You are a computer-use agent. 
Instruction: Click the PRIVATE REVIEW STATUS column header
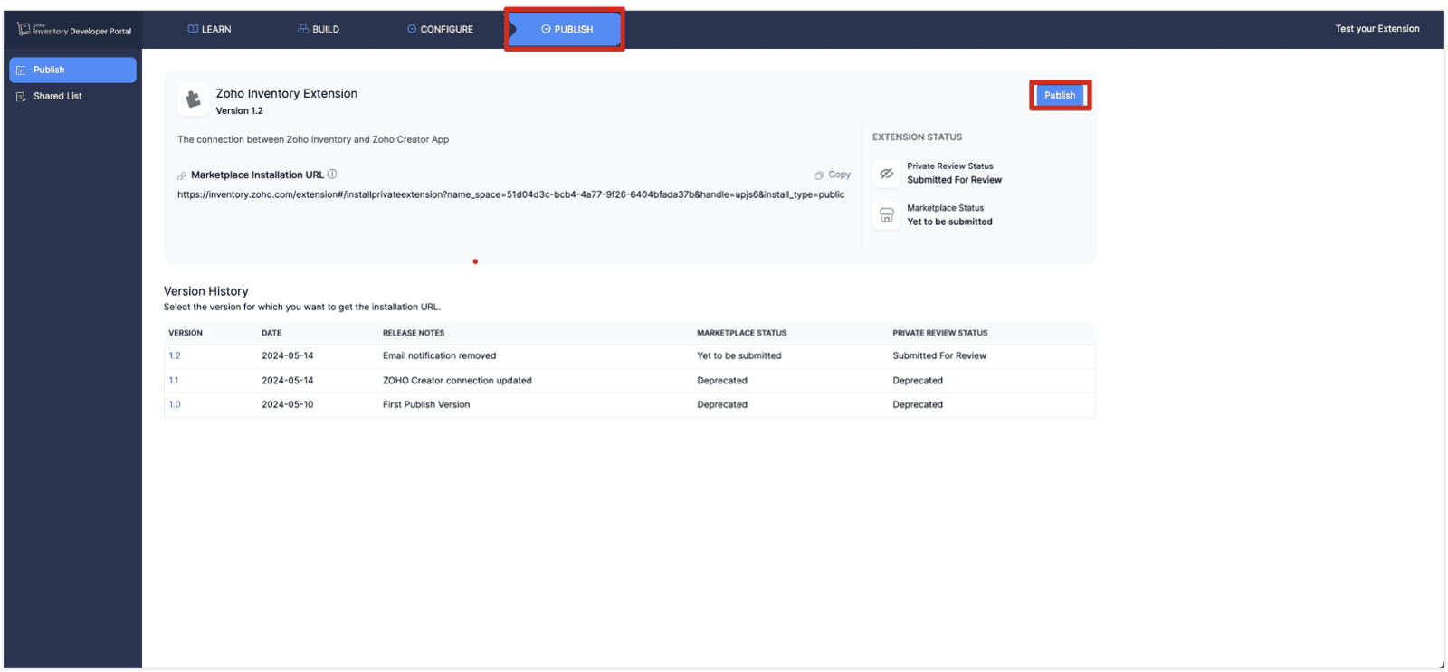940,333
